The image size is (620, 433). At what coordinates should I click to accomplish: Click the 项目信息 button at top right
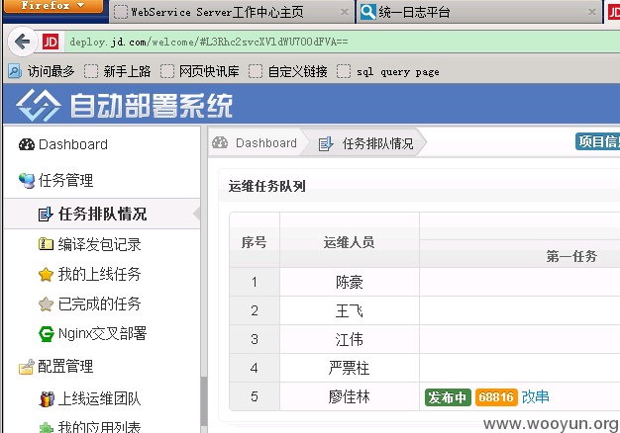598,141
